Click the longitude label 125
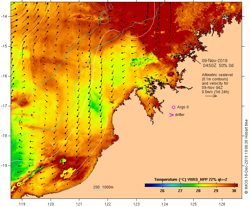This screenshot has width=250, height=207. pos(193,204)
